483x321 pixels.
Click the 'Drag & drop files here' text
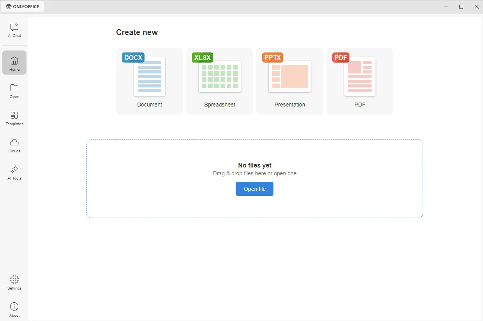click(239, 173)
